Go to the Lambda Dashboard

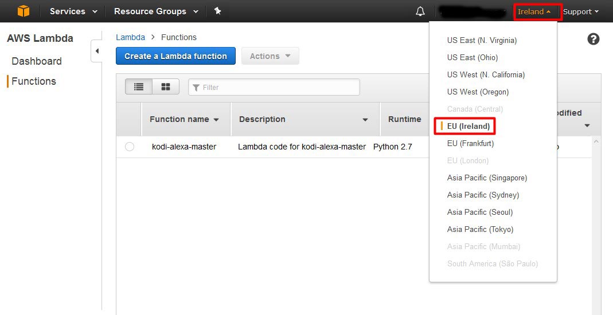pyautogui.click(x=37, y=61)
